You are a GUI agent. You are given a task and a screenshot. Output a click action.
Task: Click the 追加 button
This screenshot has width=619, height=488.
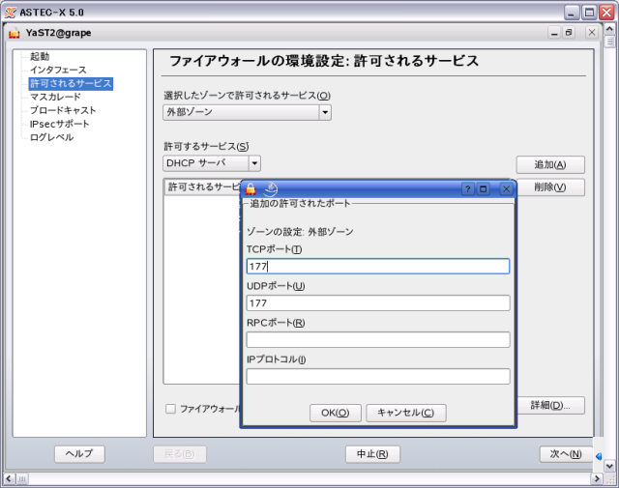[x=549, y=164]
